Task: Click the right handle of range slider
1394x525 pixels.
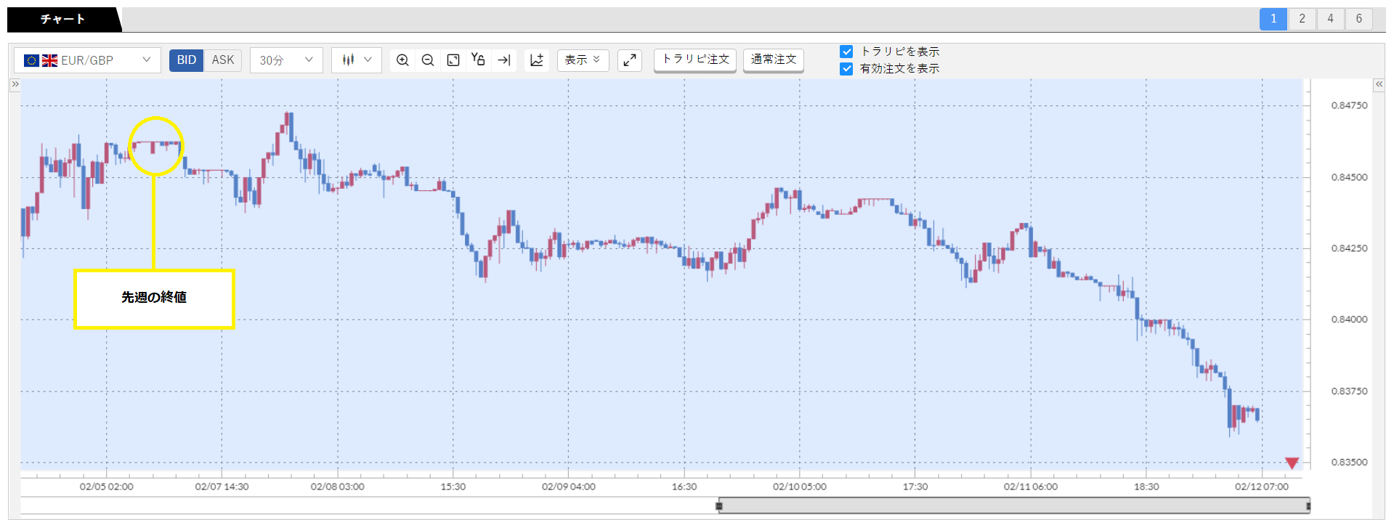Action: pos(1308,506)
